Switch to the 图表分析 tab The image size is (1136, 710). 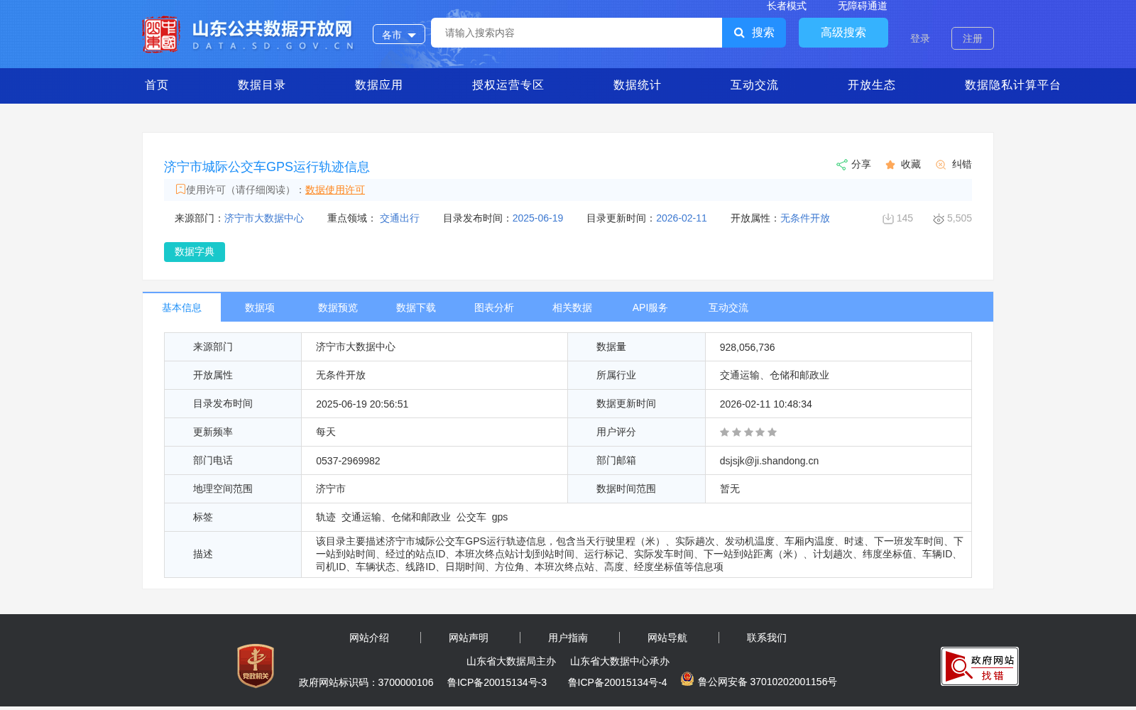pos(494,307)
